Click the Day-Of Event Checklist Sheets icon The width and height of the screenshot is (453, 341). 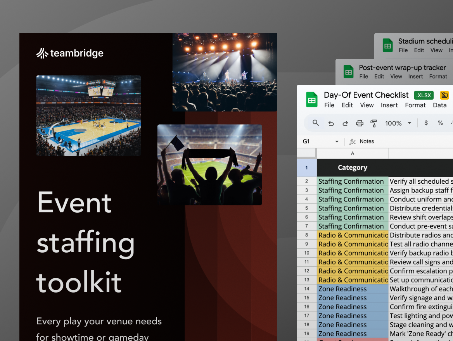tap(312, 99)
